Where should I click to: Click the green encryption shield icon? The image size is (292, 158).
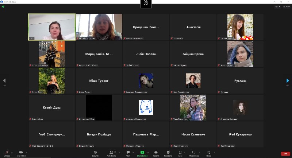[x=3, y=7]
